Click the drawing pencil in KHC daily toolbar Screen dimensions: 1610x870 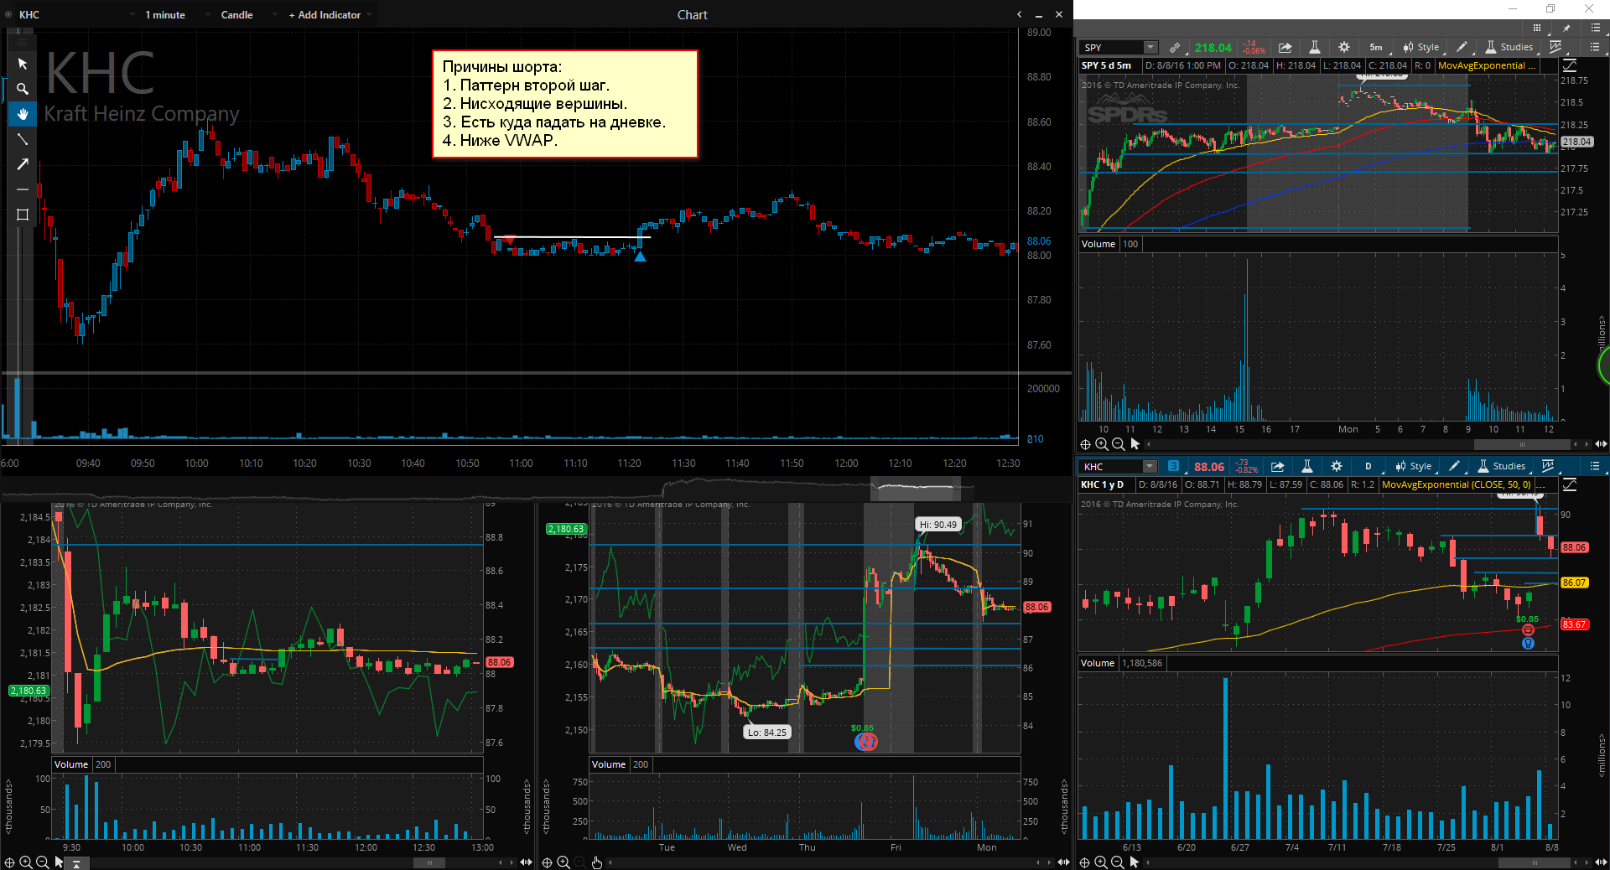coord(1454,467)
